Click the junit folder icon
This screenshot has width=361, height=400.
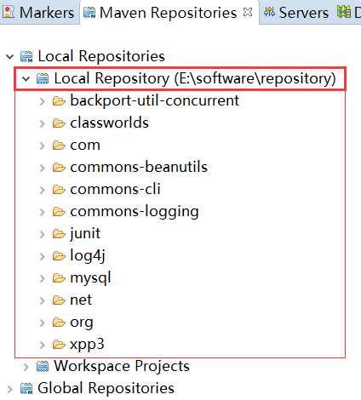coord(59,233)
